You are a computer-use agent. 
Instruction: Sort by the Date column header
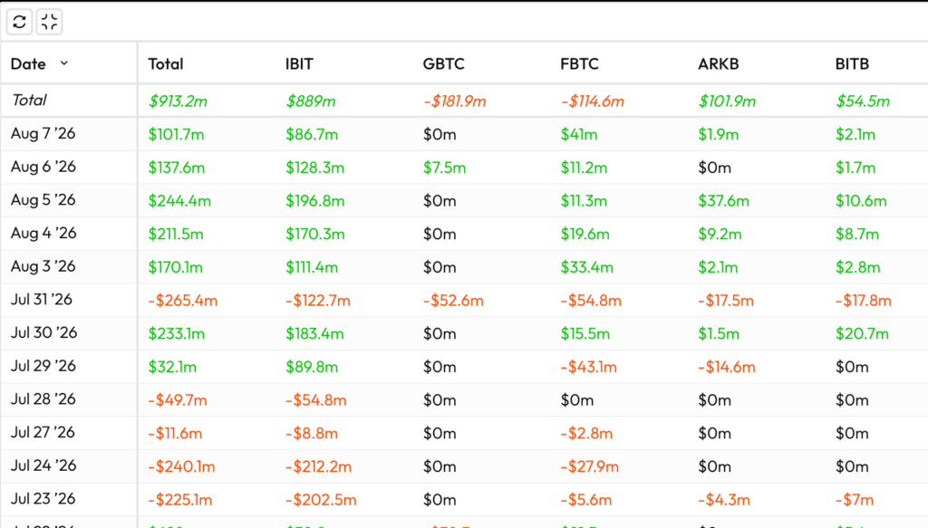[x=28, y=63]
